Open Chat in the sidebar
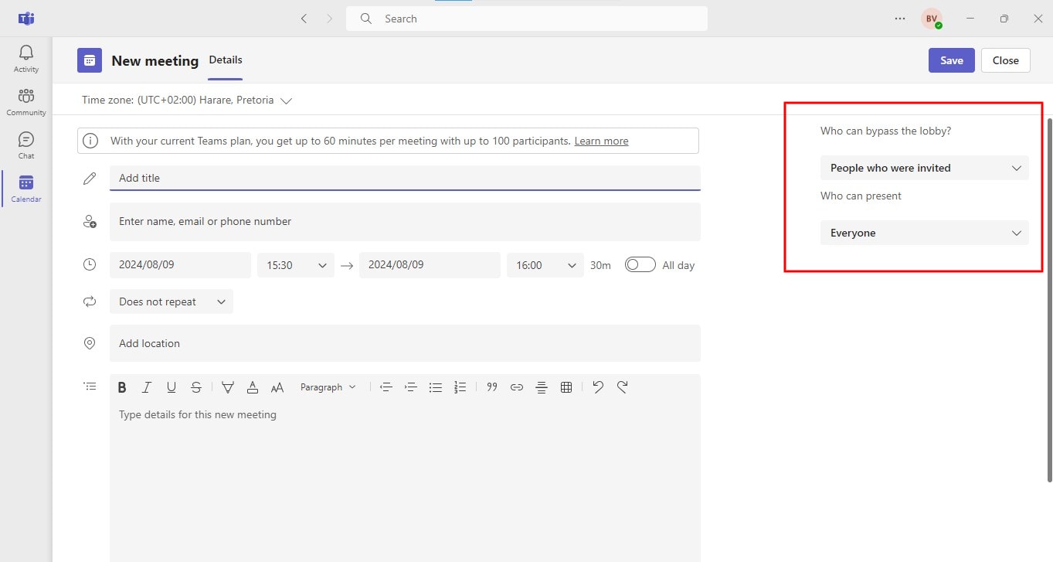Screen dimensions: 1053x562 pos(26,145)
